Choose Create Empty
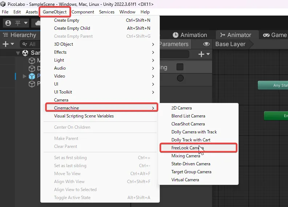This screenshot has height=207, width=288. 100,20
